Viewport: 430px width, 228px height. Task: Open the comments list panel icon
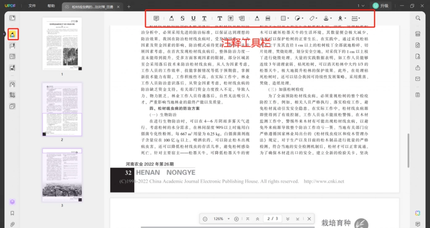[418, 224]
